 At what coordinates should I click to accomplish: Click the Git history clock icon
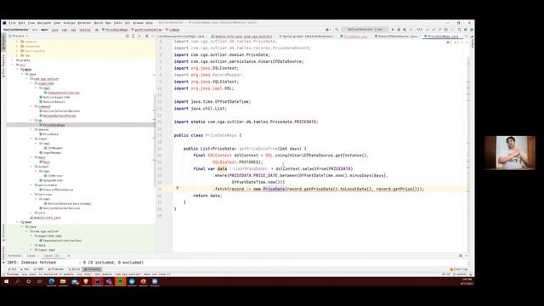(x=445, y=30)
